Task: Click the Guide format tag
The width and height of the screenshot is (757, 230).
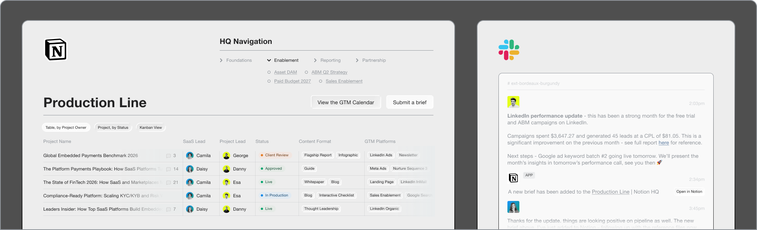Action: 309,169
